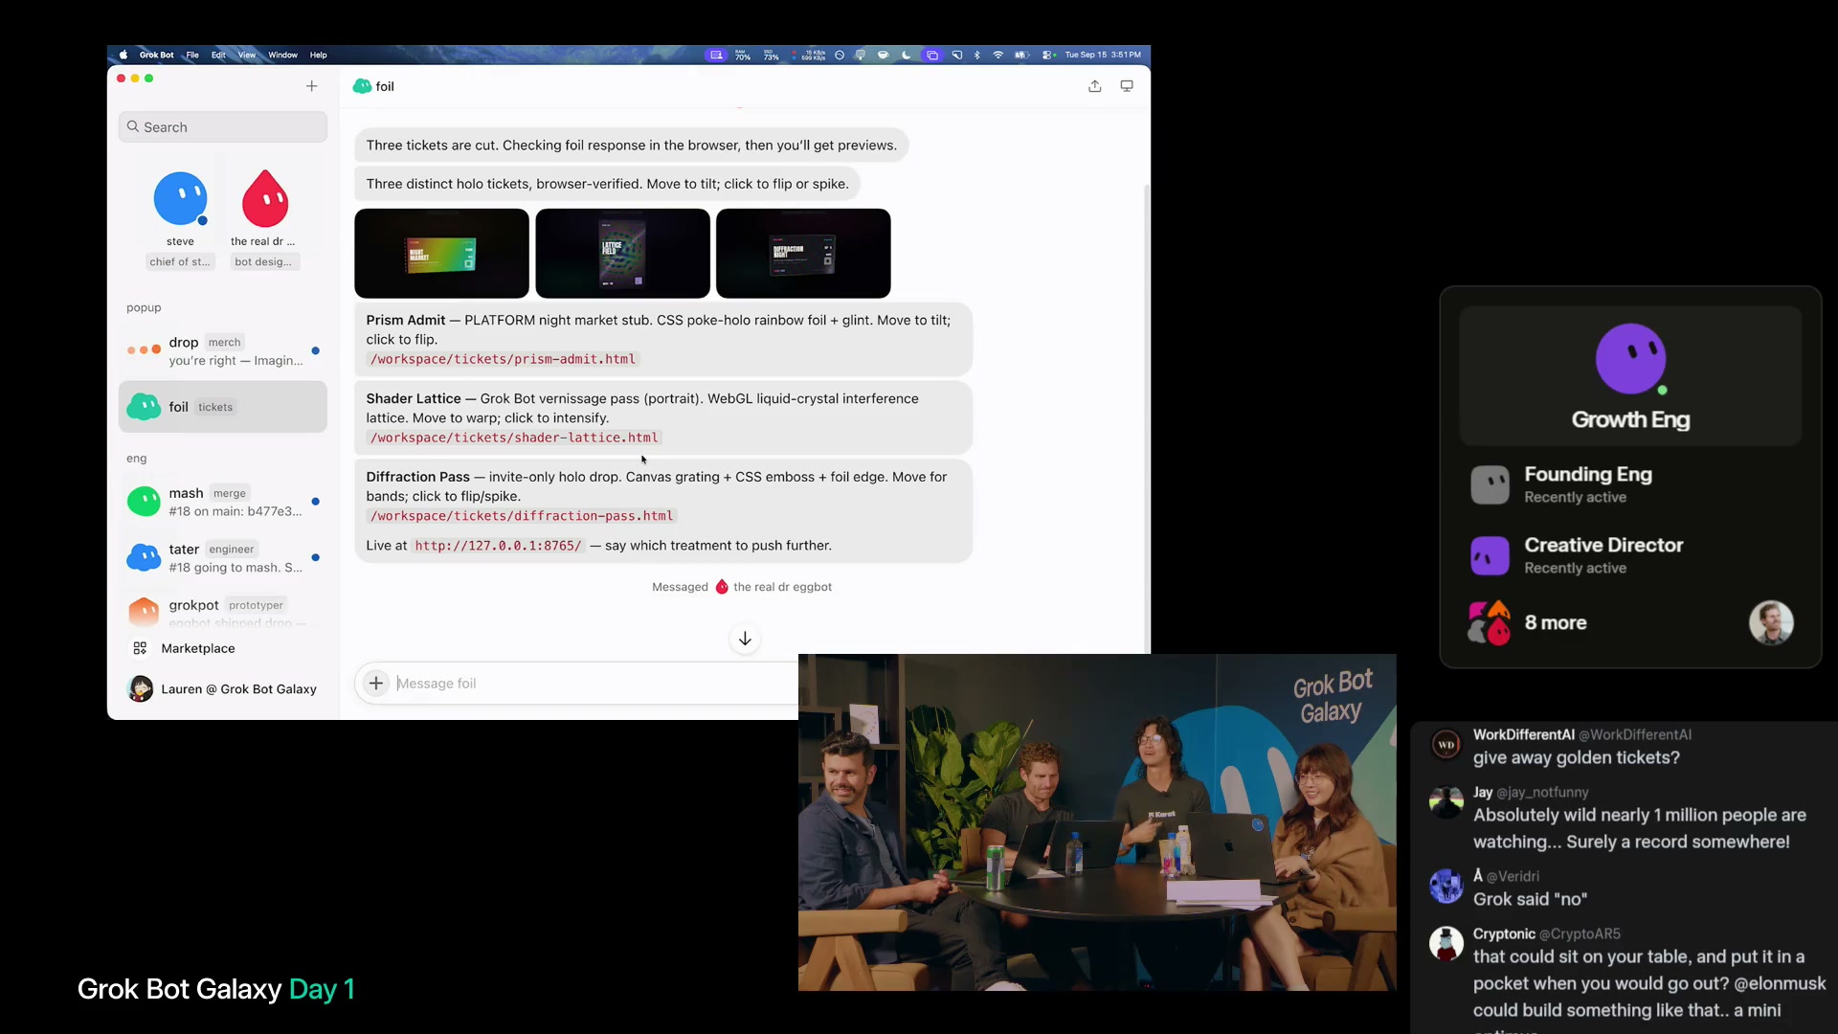The image size is (1838, 1034).
Task: Click the battery status icon
Action: [x=1022, y=56]
